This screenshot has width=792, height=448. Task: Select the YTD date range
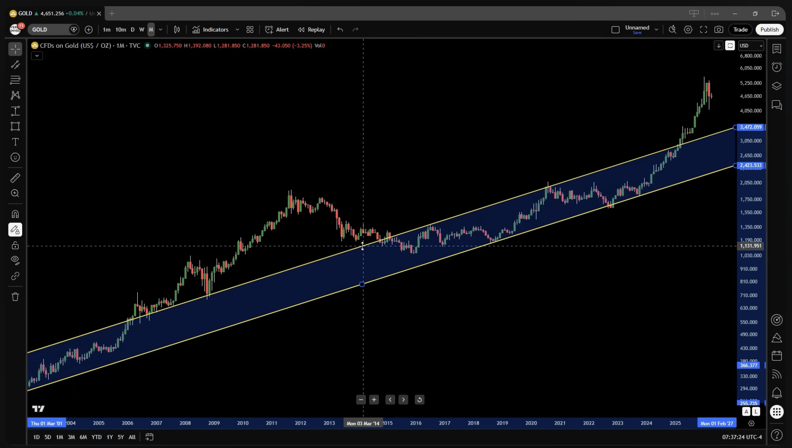(x=96, y=437)
